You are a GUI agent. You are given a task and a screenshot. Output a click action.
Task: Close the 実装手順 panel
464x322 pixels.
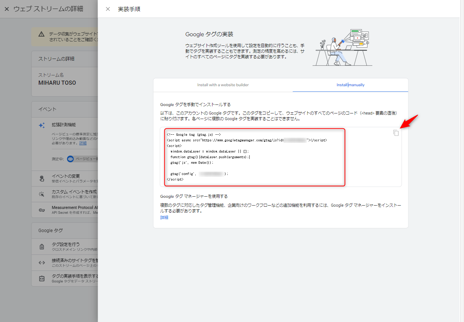pyautogui.click(x=108, y=9)
